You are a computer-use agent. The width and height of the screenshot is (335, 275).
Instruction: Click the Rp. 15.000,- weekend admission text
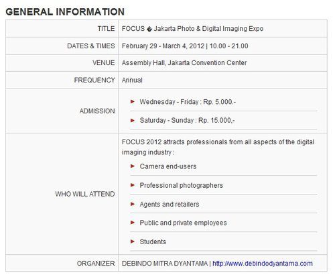(216, 121)
